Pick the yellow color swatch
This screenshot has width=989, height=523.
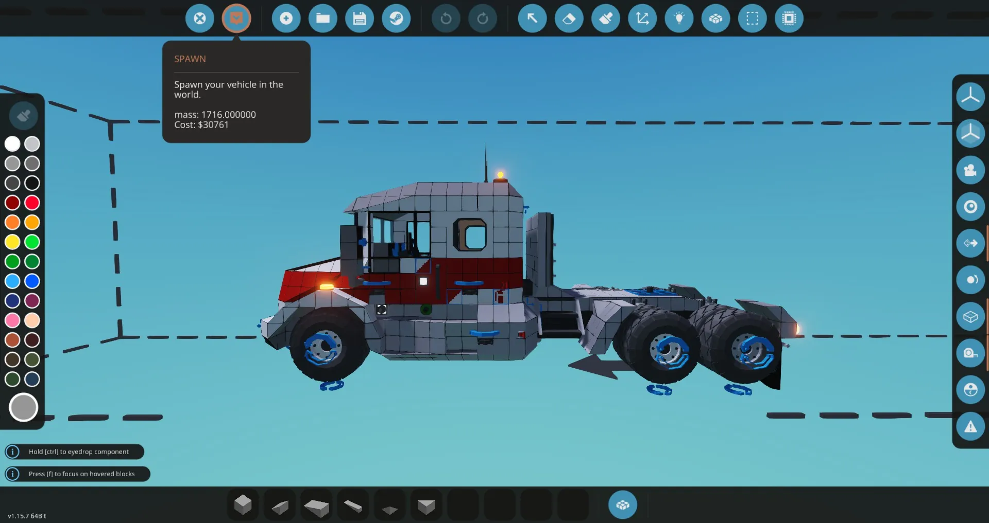(12, 242)
